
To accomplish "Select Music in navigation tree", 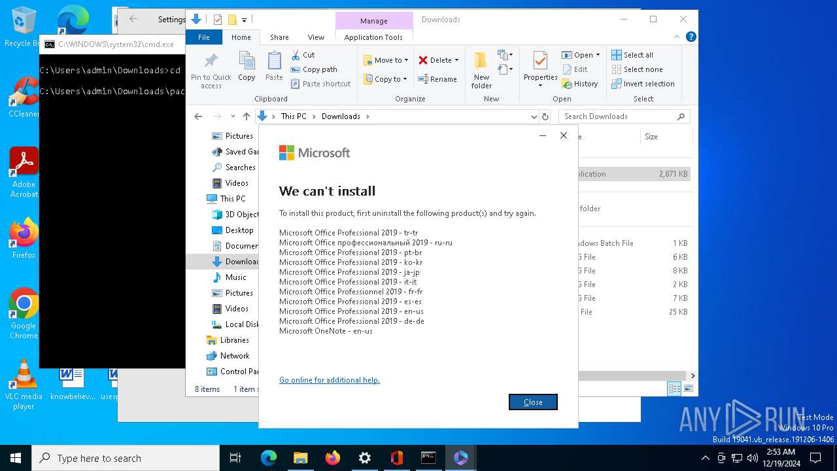I will tap(230, 277).
